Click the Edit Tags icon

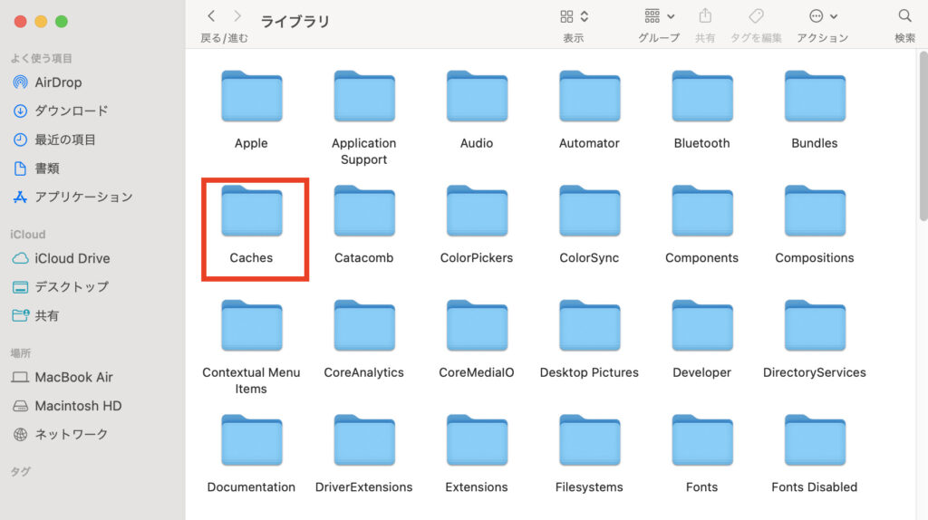[x=756, y=16]
